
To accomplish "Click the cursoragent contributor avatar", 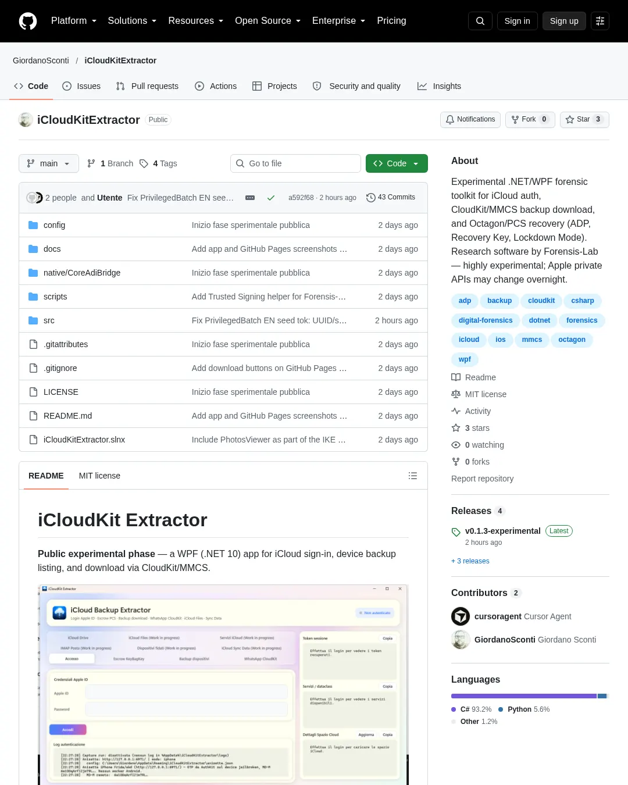I will [461, 616].
